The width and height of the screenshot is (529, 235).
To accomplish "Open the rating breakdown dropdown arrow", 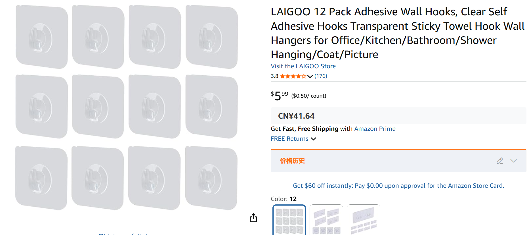I will [310, 76].
